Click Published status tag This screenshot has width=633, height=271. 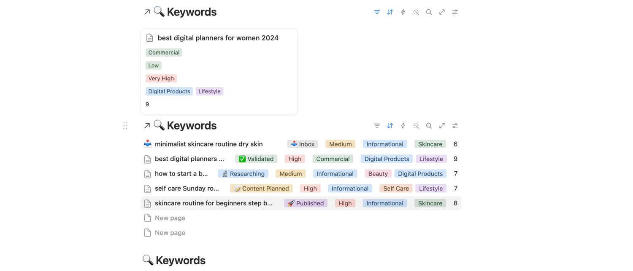tap(306, 203)
